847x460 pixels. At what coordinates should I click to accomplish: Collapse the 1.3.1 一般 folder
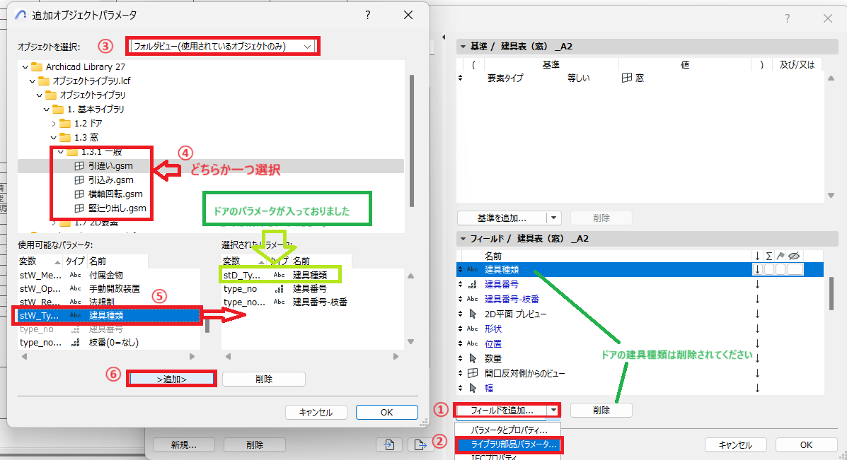coord(61,151)
